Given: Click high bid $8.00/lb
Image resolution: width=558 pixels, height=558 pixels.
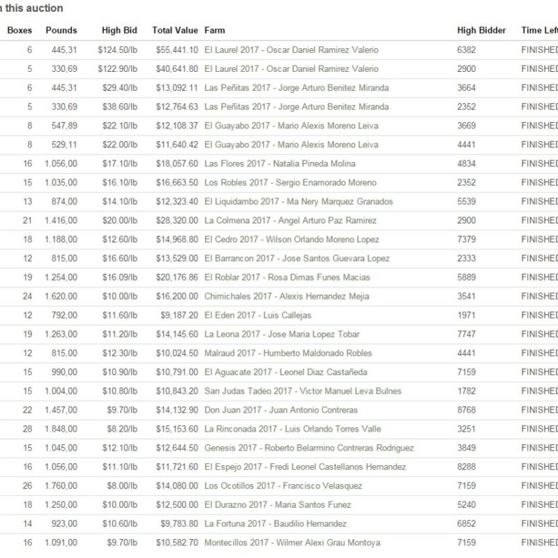Looking at the screenshot, I should (x=122, y=485).
